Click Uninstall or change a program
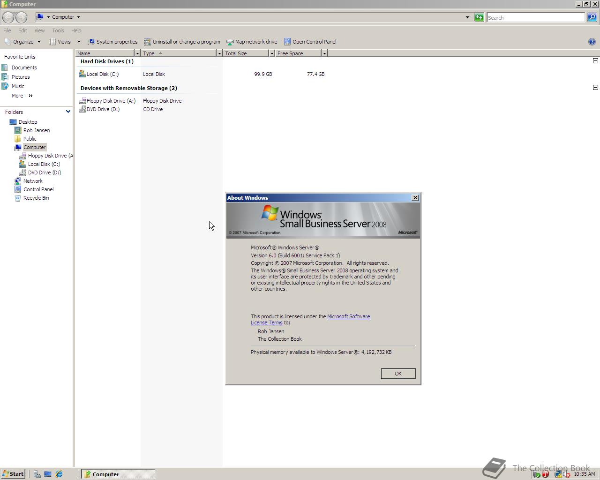 coord(182,42)
